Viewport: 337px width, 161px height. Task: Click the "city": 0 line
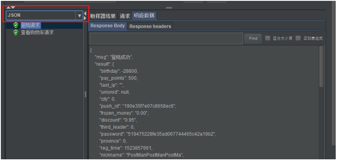click(x=107, y=99)
